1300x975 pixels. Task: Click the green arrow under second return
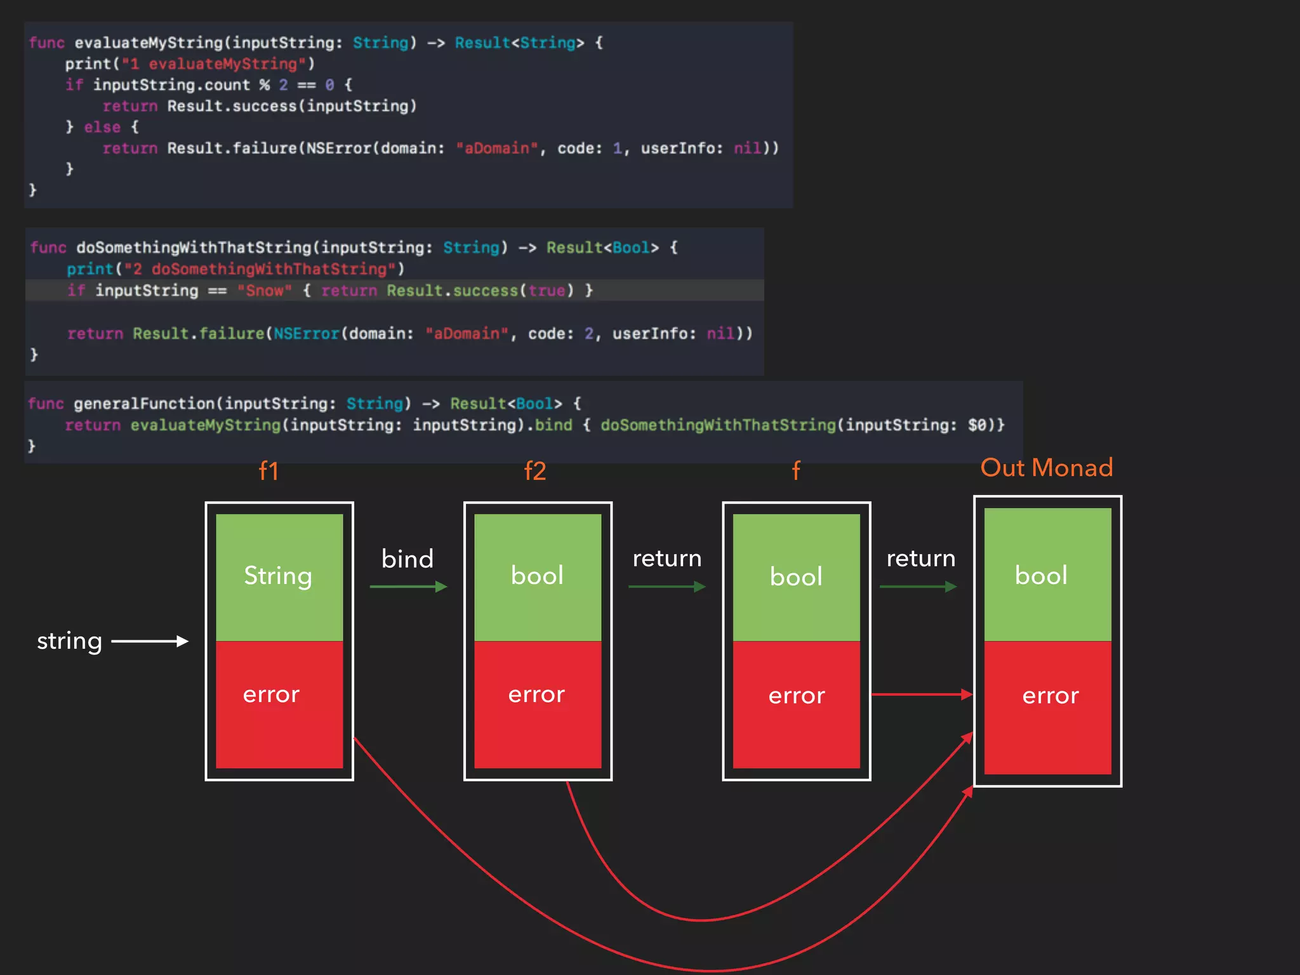[918, 587]
